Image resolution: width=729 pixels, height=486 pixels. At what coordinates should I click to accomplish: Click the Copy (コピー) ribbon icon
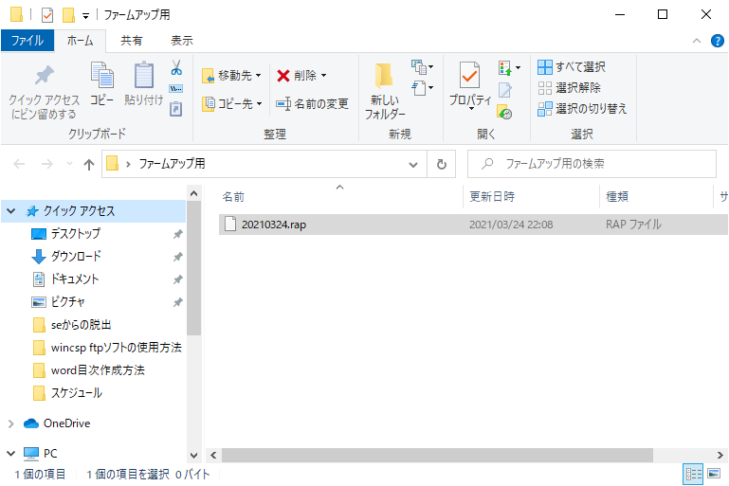point(101,83)
